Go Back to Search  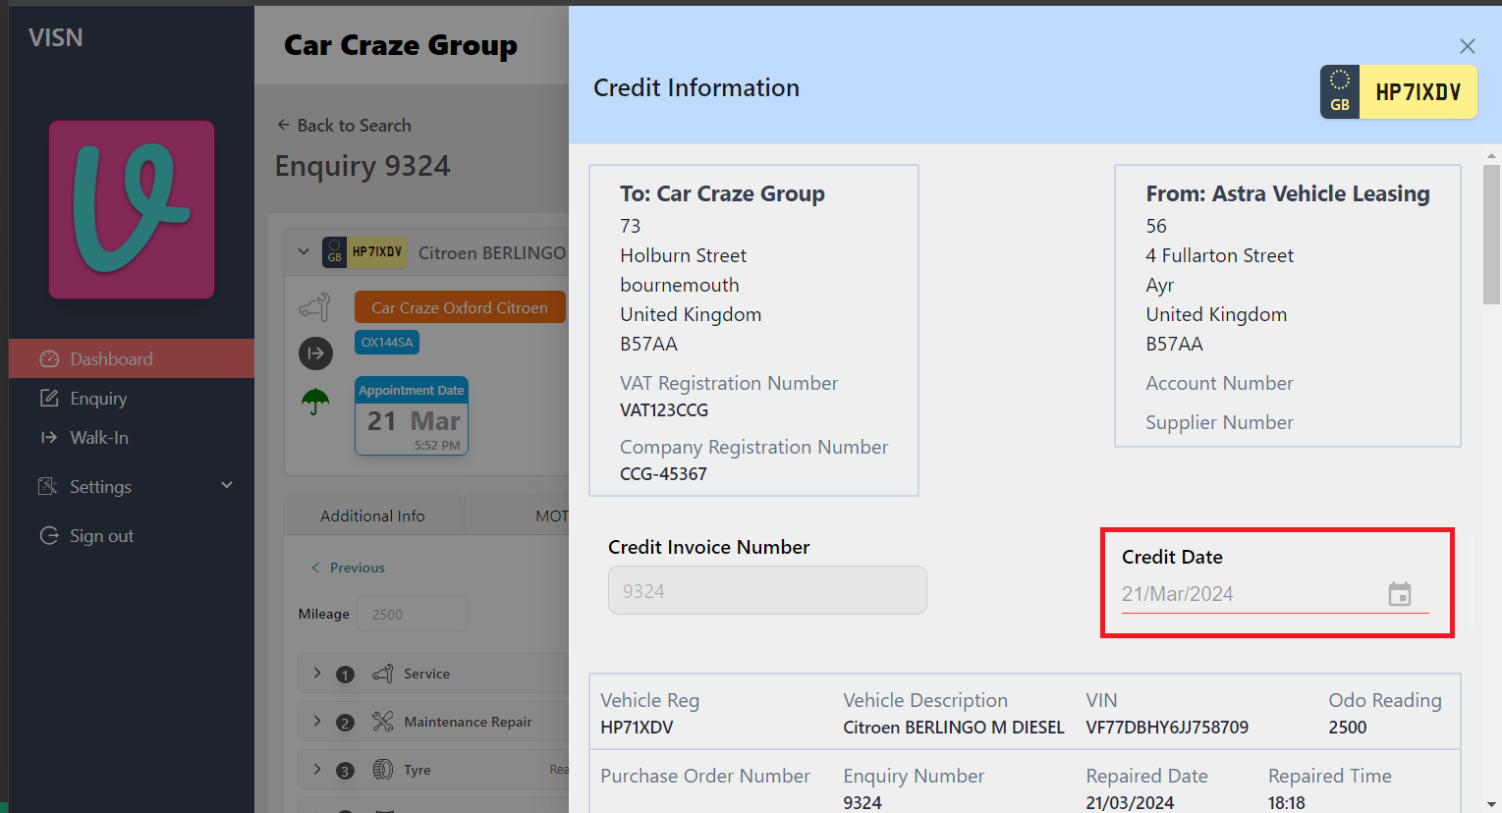344,125
